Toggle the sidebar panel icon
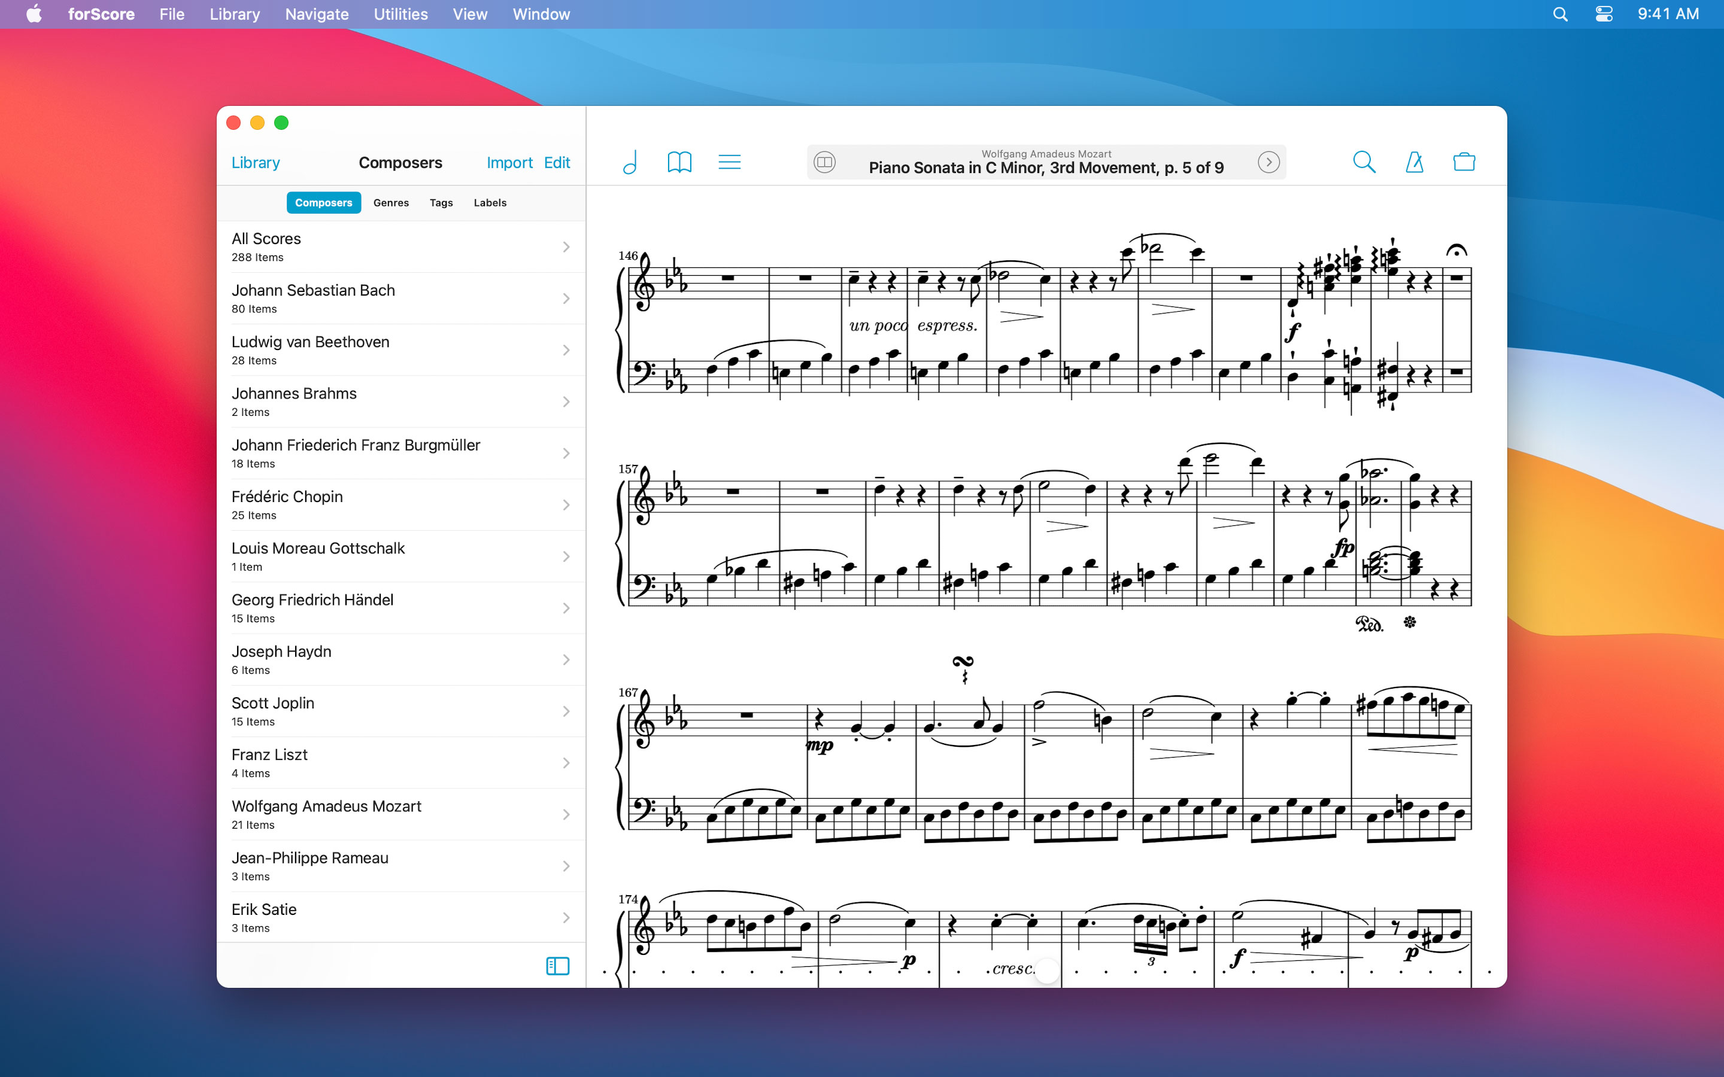This screenshot has width=1724, height=1077. tap(557, 966)
